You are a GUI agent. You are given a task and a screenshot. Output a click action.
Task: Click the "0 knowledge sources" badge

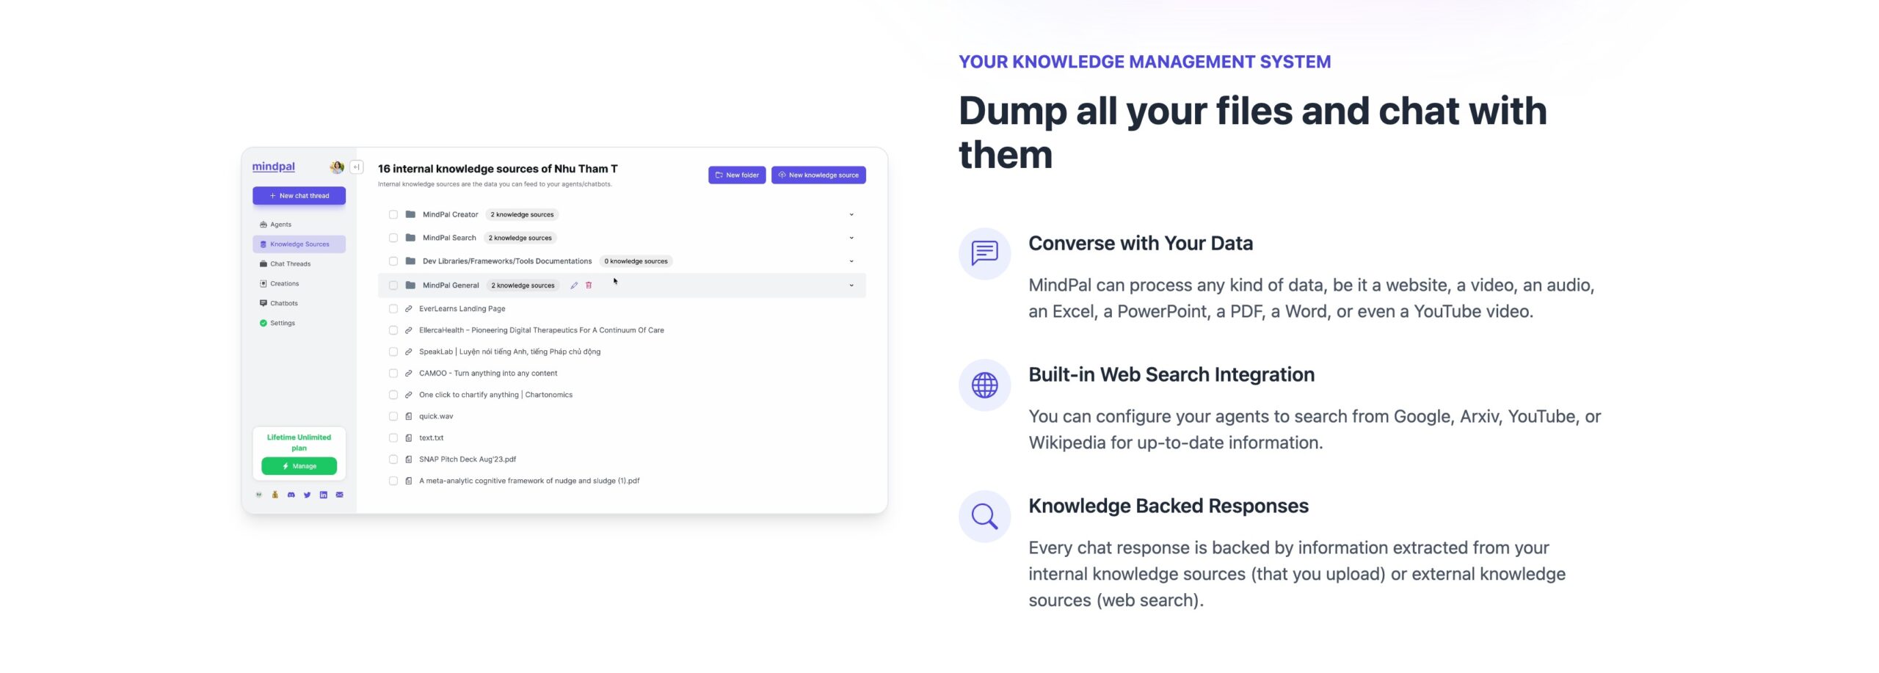(636, 262)
